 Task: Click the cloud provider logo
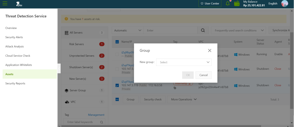point(19,4)
